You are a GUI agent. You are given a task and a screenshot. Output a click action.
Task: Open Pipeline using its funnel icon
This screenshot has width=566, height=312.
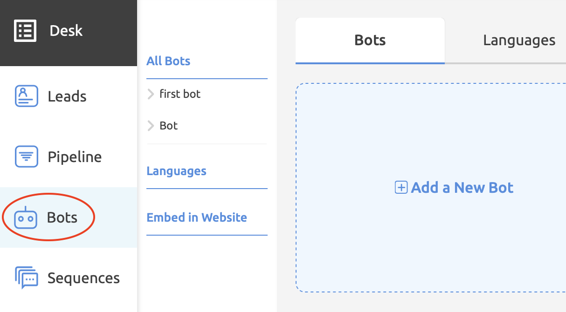coord(26,156)
